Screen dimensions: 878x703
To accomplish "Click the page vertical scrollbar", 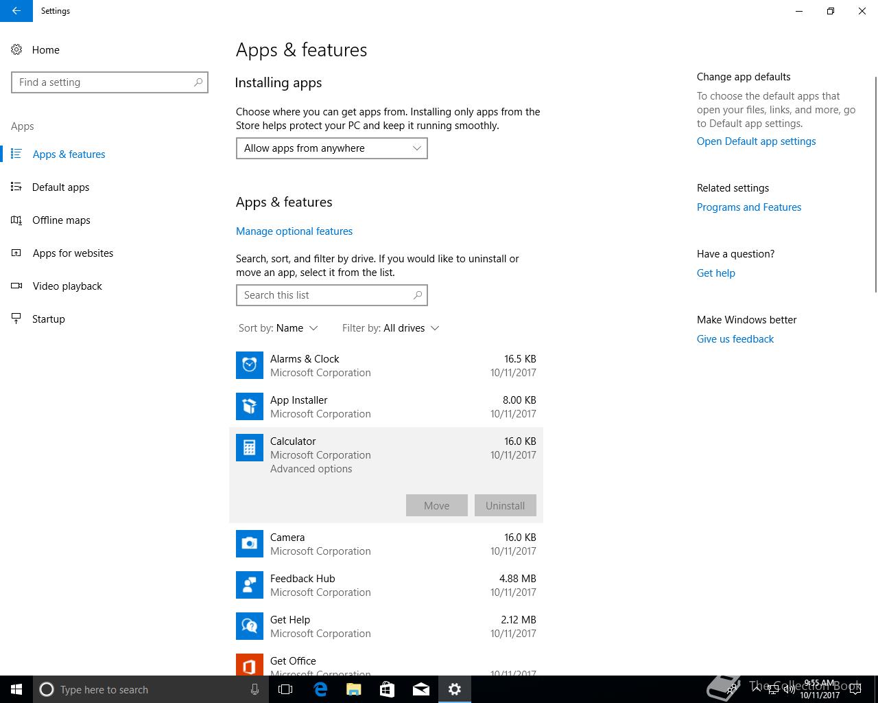I will point(875,184).
